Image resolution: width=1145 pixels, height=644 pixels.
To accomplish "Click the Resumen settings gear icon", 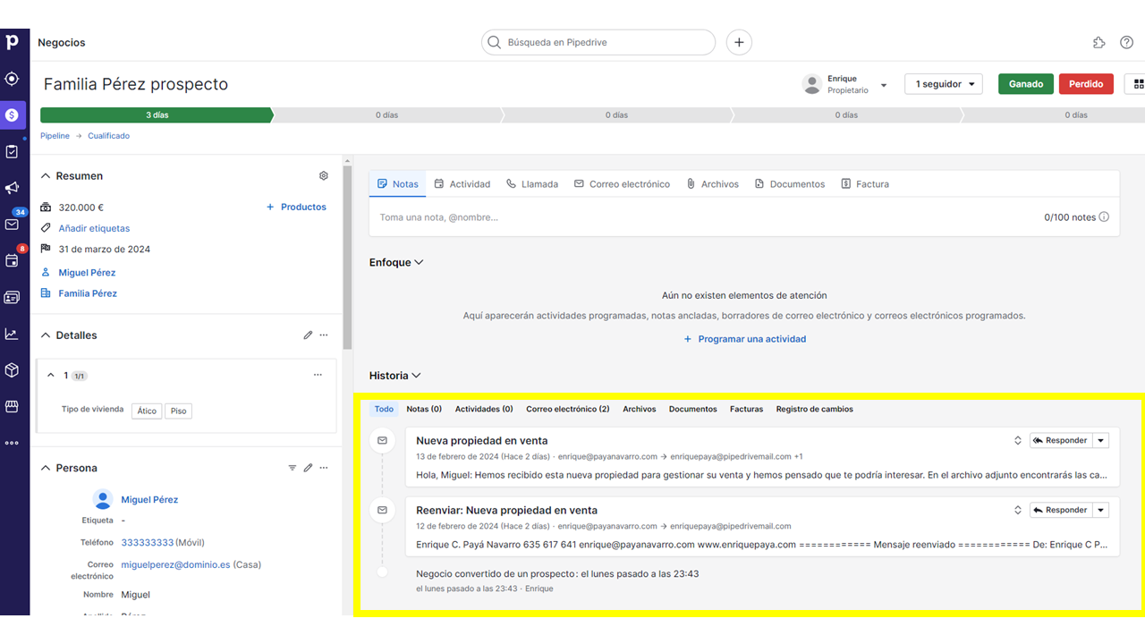I will click(324, 176).
